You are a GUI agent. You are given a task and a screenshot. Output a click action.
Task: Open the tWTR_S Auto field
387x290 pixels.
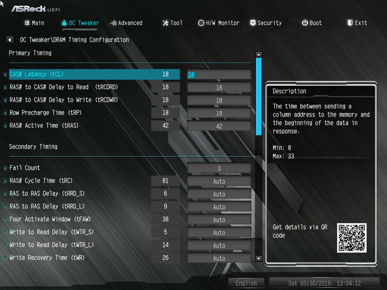click(219, 233)
